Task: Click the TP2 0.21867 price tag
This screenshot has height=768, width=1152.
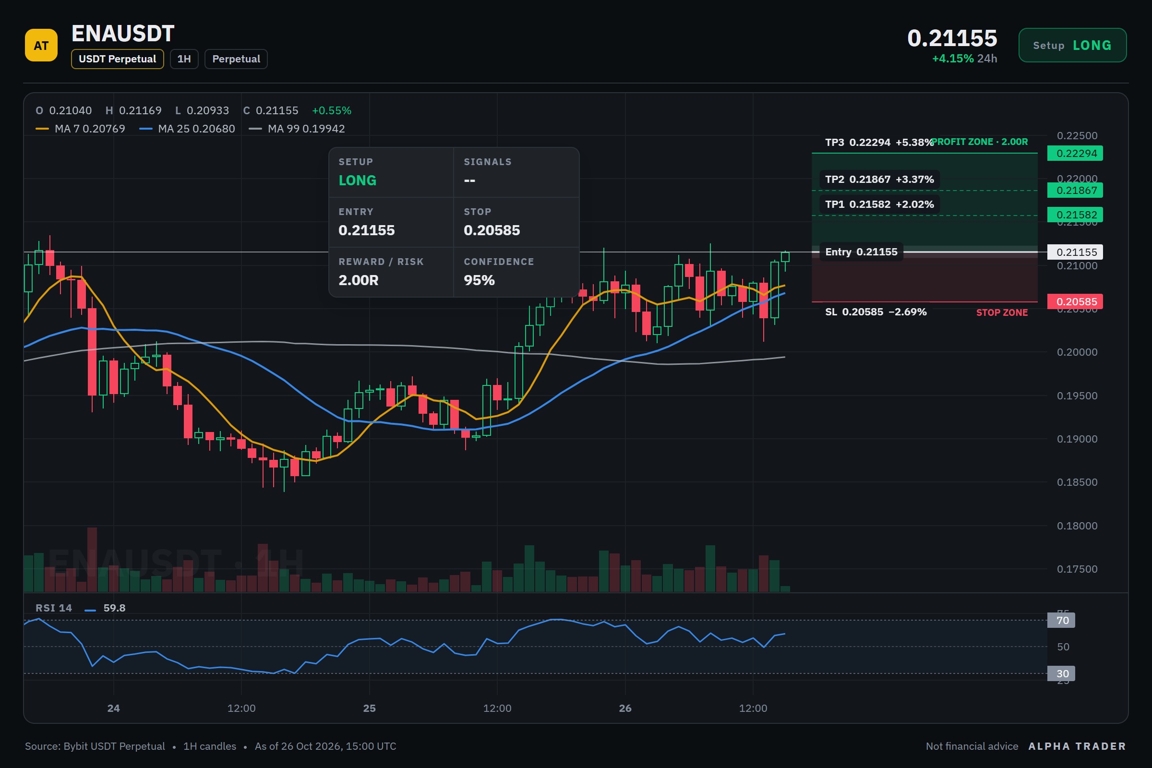Action: point(1075,190)
